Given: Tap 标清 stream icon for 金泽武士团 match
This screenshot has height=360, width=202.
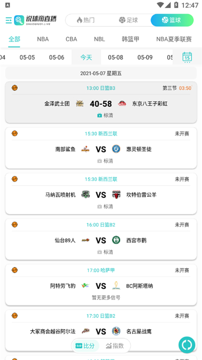Looking at the screenshot, I should pos(99,115).
